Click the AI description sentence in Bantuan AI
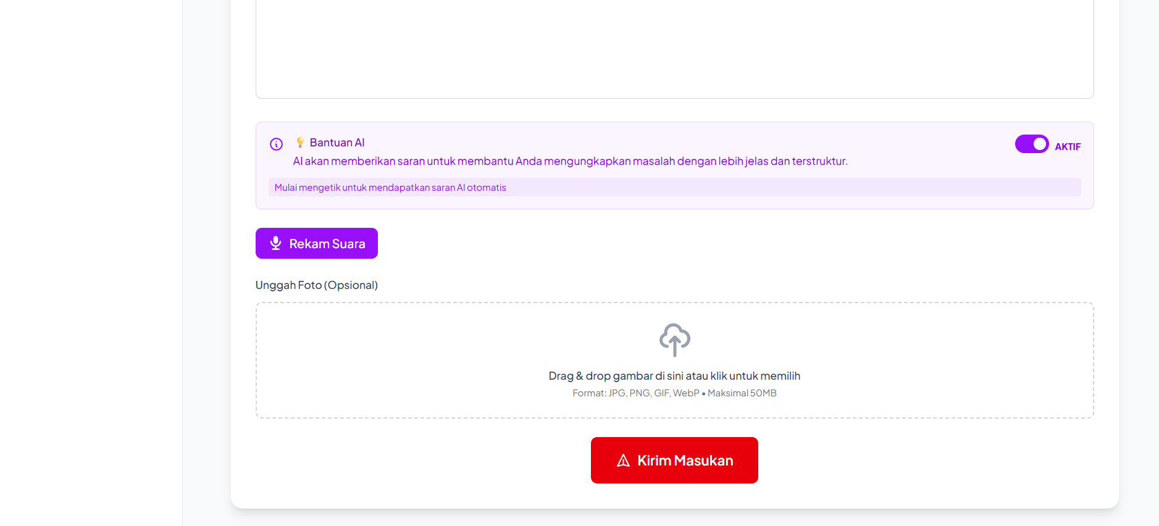Viewport: 1159px width, 526px height. [570, 161]
